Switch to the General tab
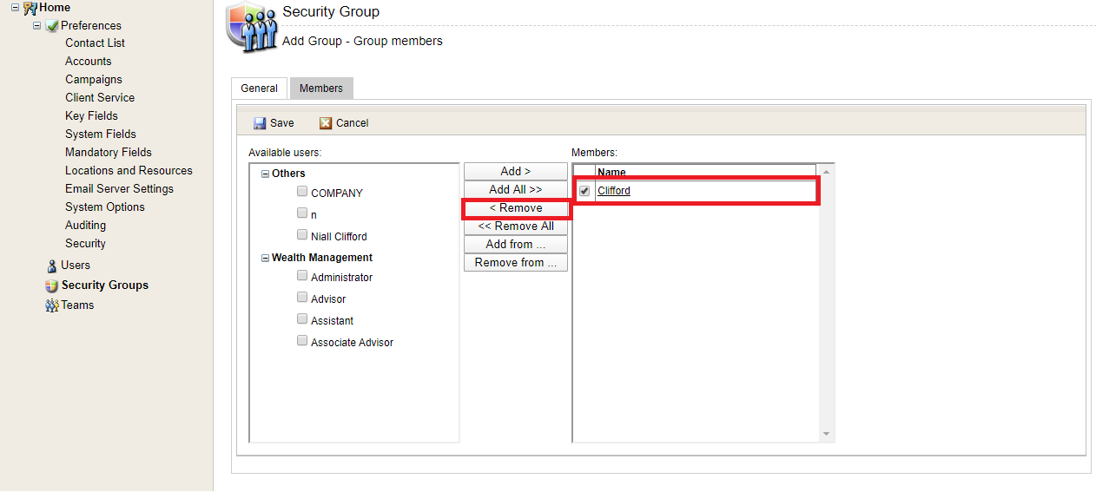The image size is (1096, 492). pos(259,89)
